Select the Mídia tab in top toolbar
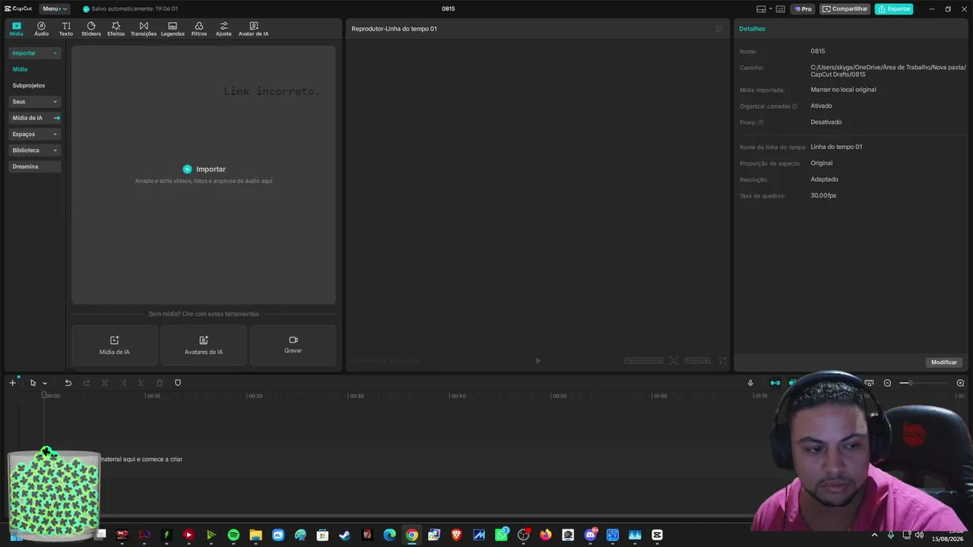The width and height of the screenshot is (973, 547). (x=17, y=29)
